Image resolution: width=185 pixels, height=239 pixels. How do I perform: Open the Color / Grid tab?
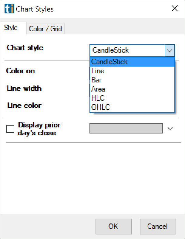click(45, 29)
